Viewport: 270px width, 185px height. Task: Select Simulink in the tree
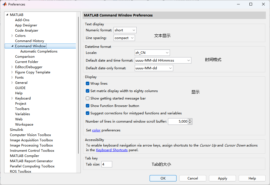pos(16,129)
